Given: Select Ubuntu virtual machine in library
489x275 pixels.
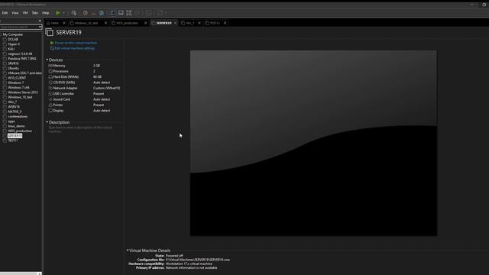Looking at the screenshot, I should (14, 68).
